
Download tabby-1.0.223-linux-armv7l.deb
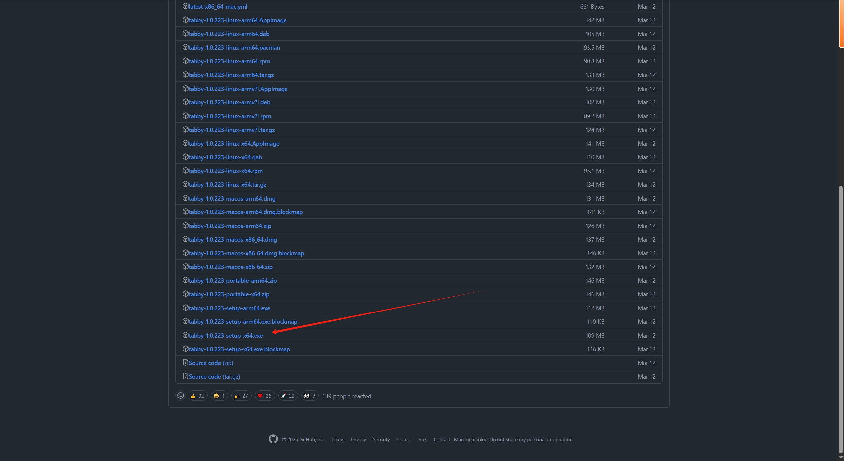(x=229, y=102)
